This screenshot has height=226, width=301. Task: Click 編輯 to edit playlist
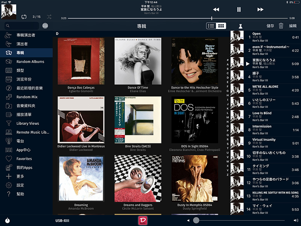[293, 26]
